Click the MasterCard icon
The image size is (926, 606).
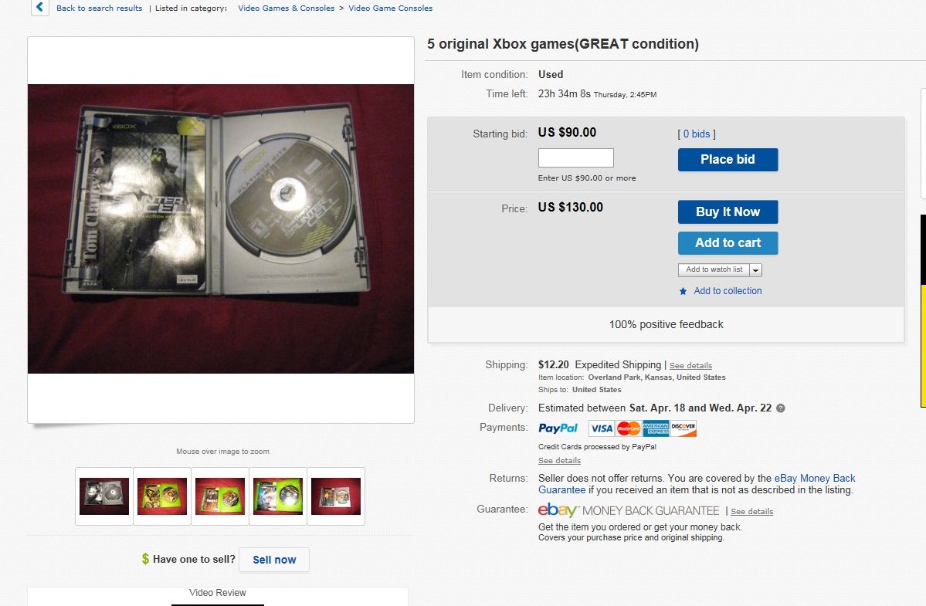tap(629, 428)
